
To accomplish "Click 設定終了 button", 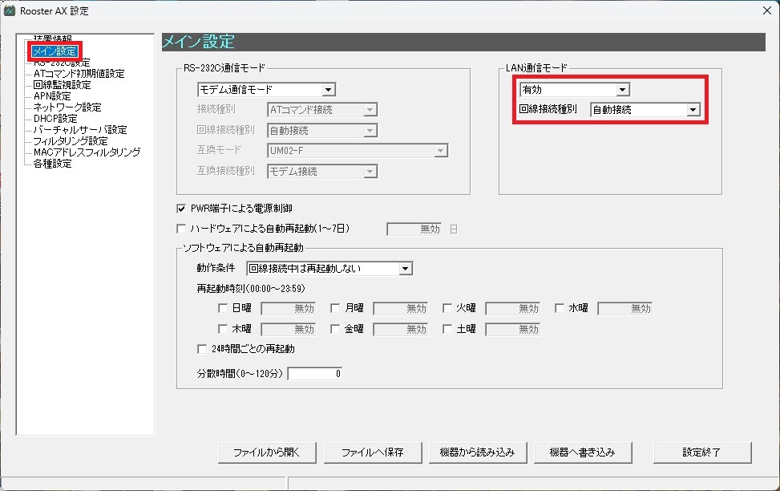I will 702,452.
